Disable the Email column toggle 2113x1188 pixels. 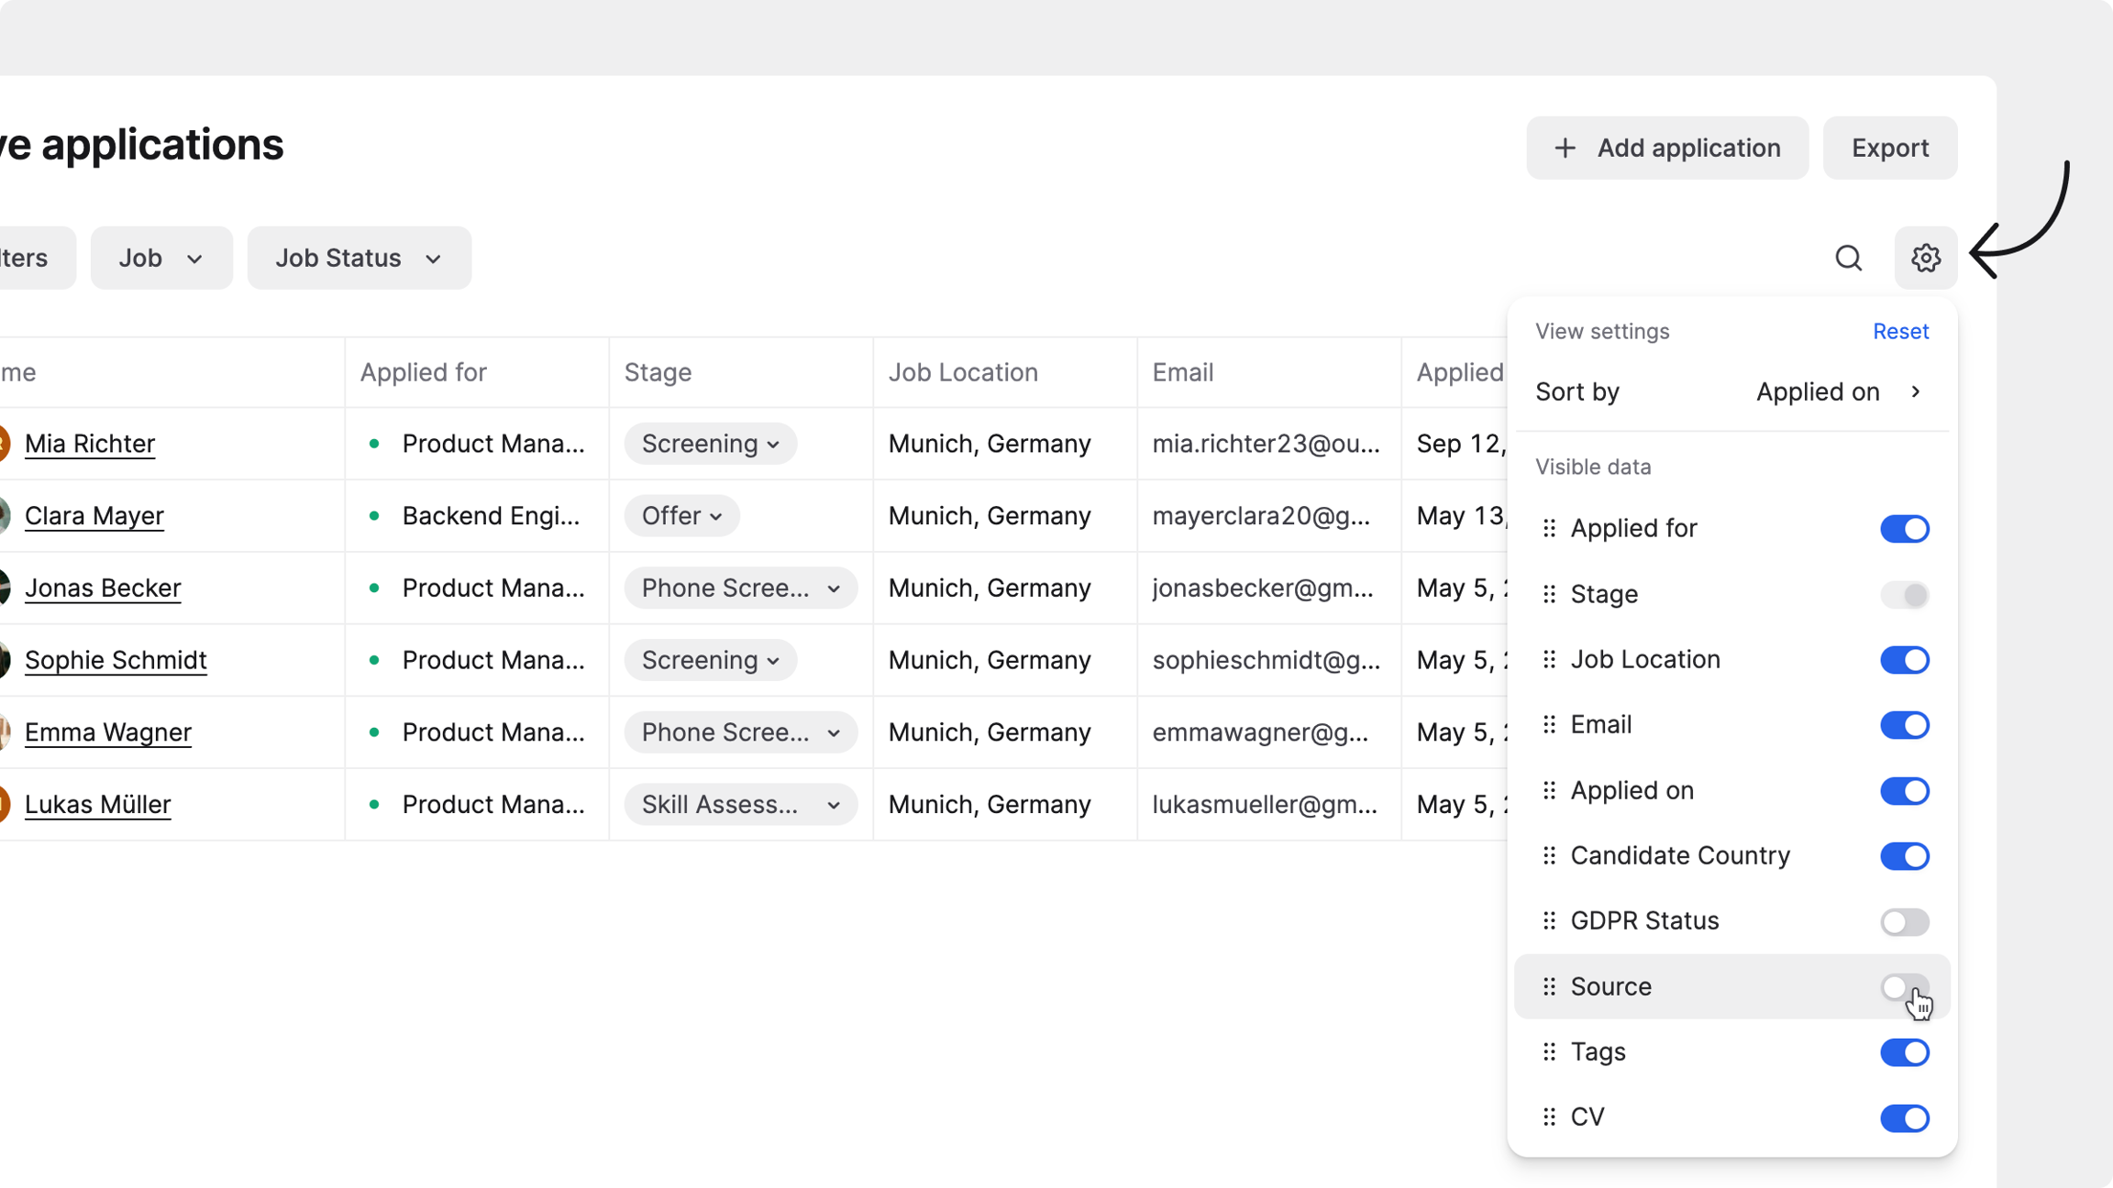click(x=1904, y=725)
